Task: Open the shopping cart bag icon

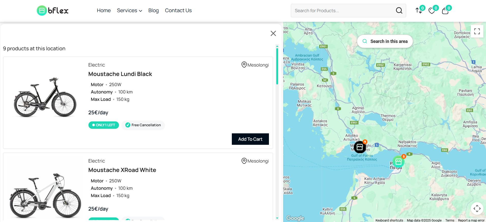Action: point(445,11)
